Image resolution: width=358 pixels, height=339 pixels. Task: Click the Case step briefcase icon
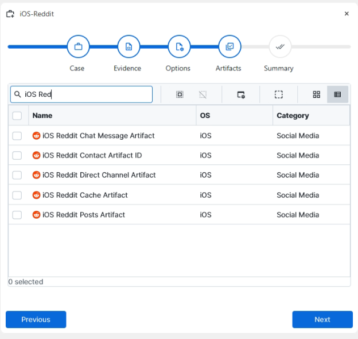[x=78, y=47]
